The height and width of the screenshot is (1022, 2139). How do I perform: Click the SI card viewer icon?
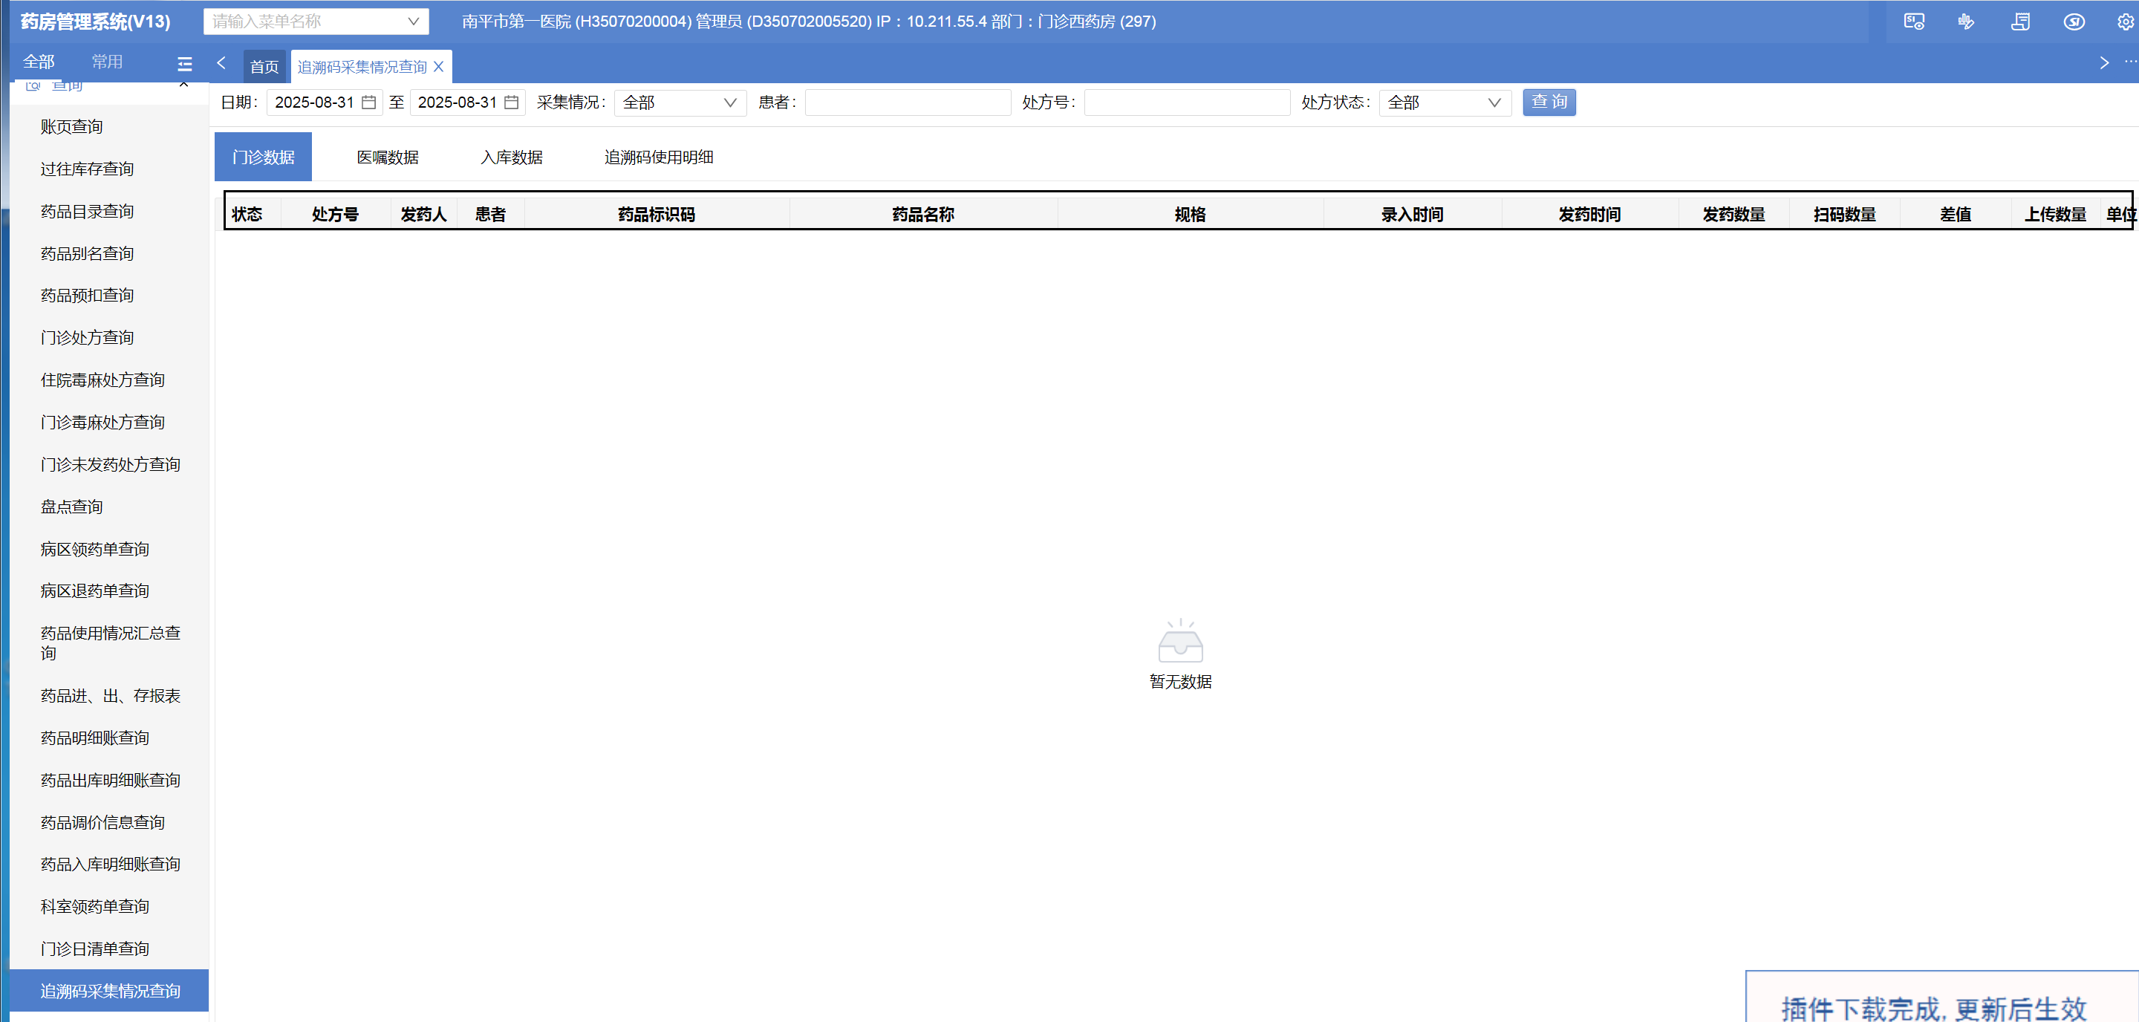tap(1913, 22)
